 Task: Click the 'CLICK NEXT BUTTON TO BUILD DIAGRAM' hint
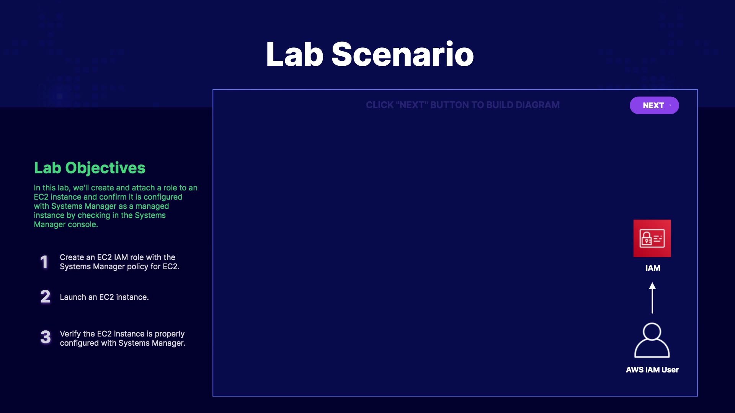(x=462, y=105)
